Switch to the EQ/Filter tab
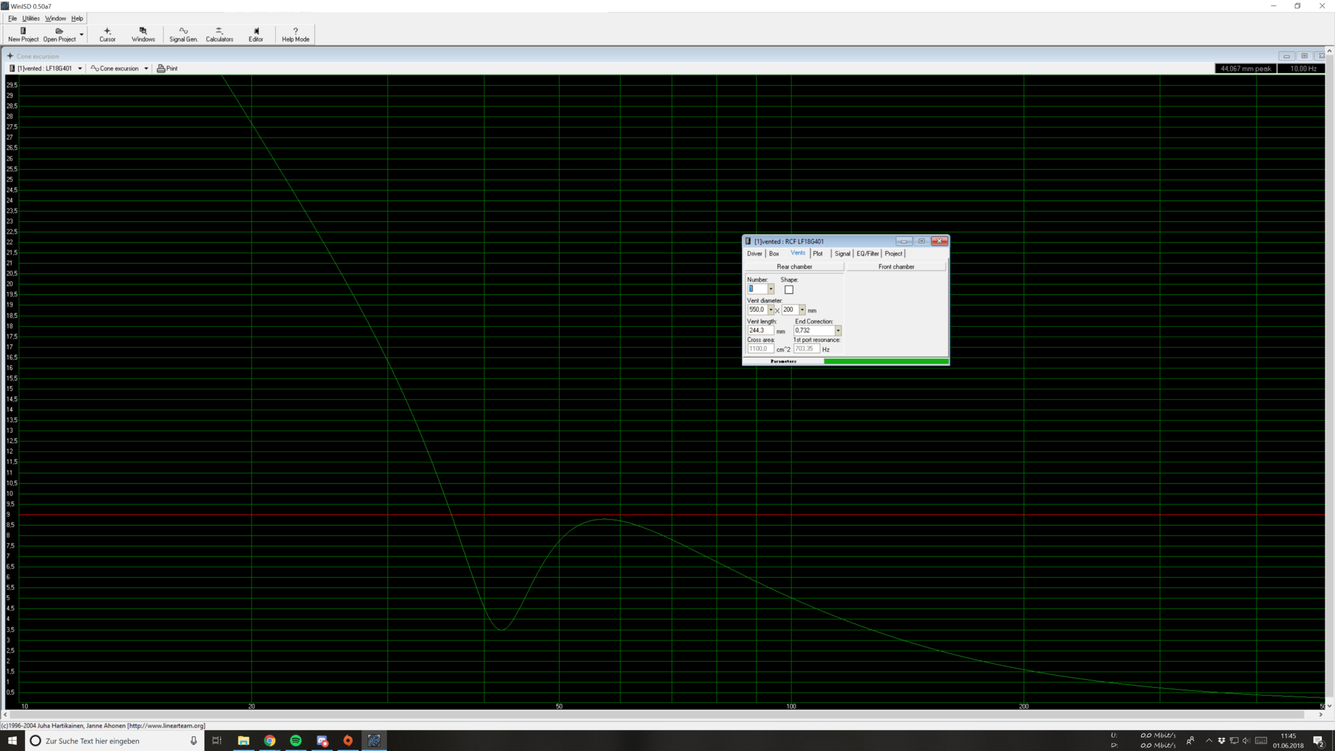The height and width of the screenshot is (751, 1335). [867, 254]
